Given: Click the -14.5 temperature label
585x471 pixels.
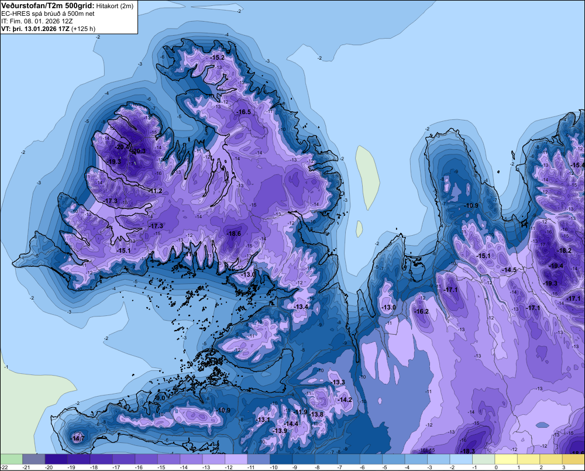Looking at the screenshot, I should [x=510, y=270].
